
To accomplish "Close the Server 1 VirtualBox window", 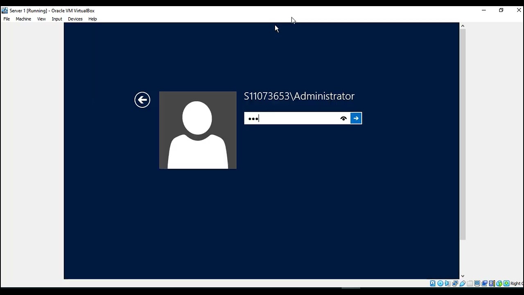I will (519, 10).
